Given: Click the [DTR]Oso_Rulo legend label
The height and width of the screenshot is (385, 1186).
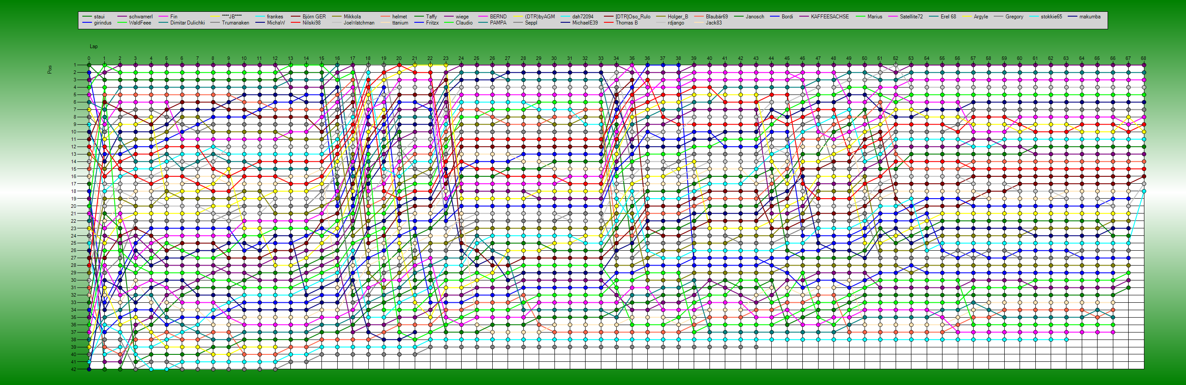Looking at the screenshot, I should click(632, 17).
